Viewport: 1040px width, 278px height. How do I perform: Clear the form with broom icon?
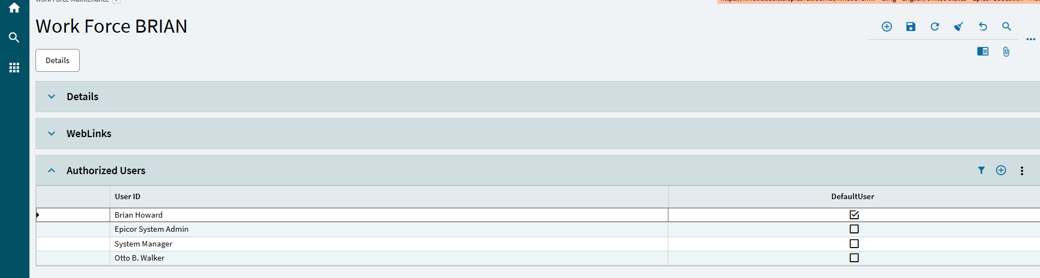point(959,27)
